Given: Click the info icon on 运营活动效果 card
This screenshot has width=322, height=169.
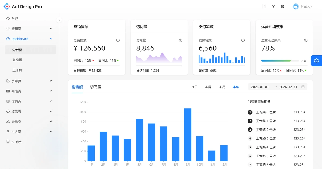Looking at the screenshot, I should [305, 40].
